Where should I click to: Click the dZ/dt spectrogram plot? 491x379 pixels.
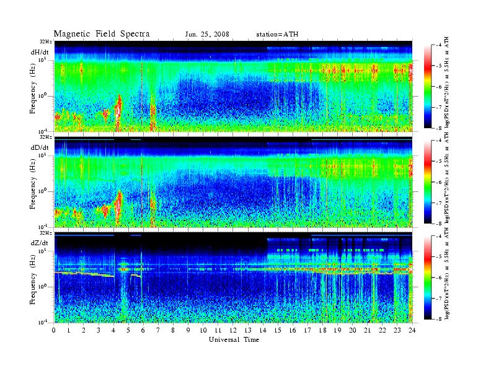[x=233, y=277]
